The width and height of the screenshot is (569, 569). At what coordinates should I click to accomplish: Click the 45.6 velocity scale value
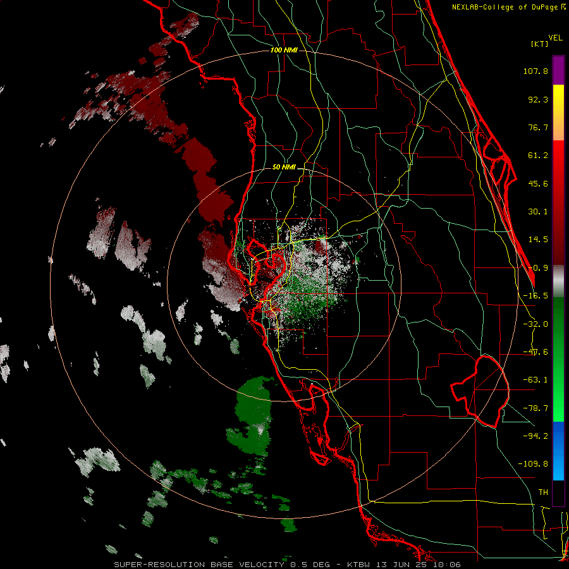(x=538, y=183)
